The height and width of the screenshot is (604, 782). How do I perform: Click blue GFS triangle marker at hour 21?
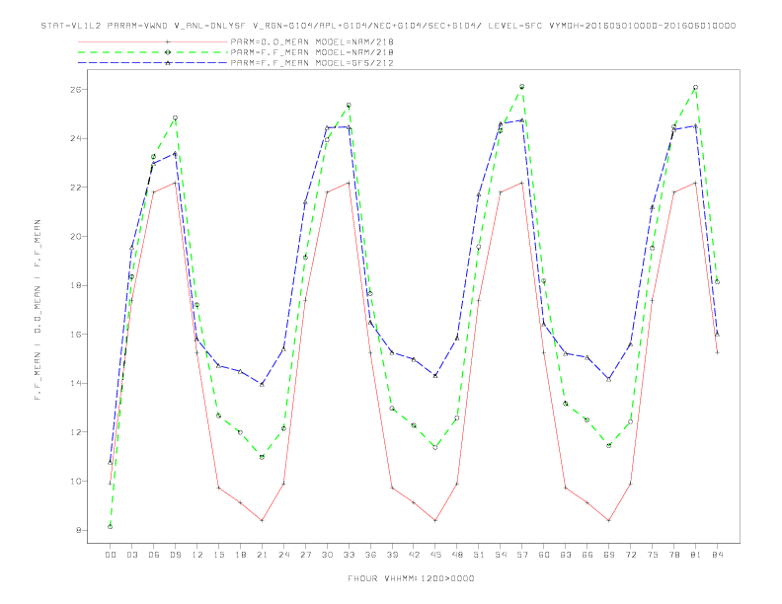click(x=262, y=384)
